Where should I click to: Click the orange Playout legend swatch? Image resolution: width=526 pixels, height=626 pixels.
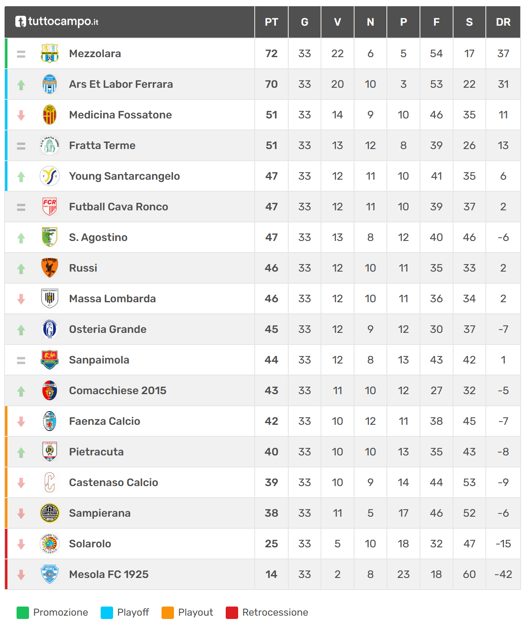click(168, 613)
